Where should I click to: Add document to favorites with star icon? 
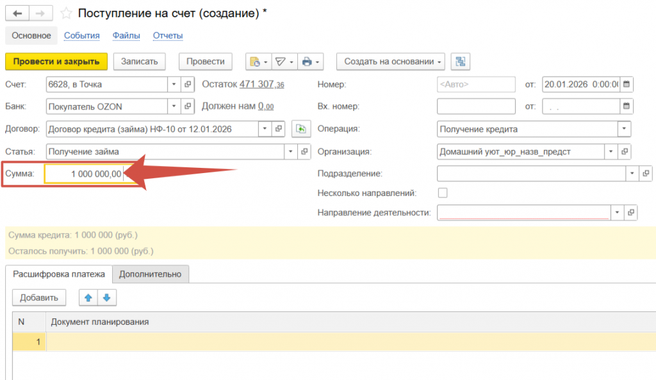(65, 13)
